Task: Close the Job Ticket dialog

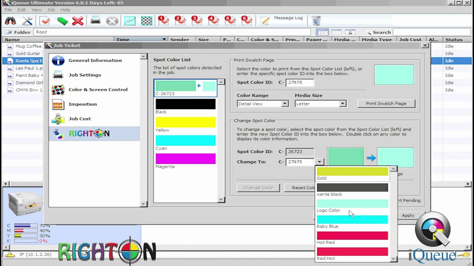Action: (x=425, y=45)
